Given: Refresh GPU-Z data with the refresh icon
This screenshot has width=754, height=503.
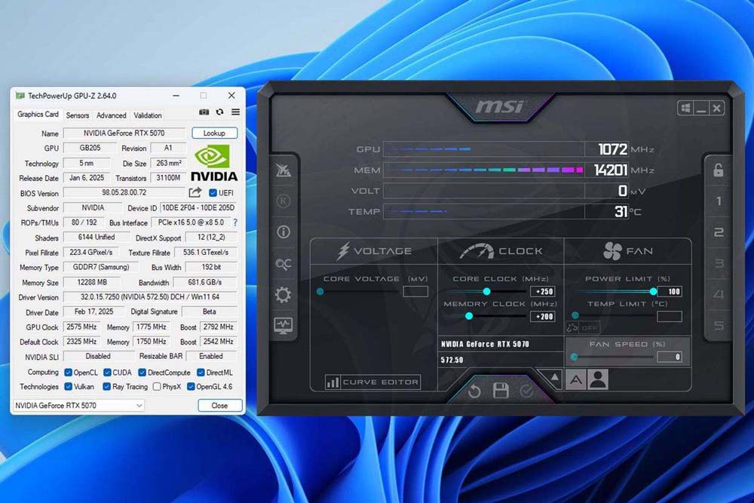Looking at the screenshot, I should [x=219, y=112].
